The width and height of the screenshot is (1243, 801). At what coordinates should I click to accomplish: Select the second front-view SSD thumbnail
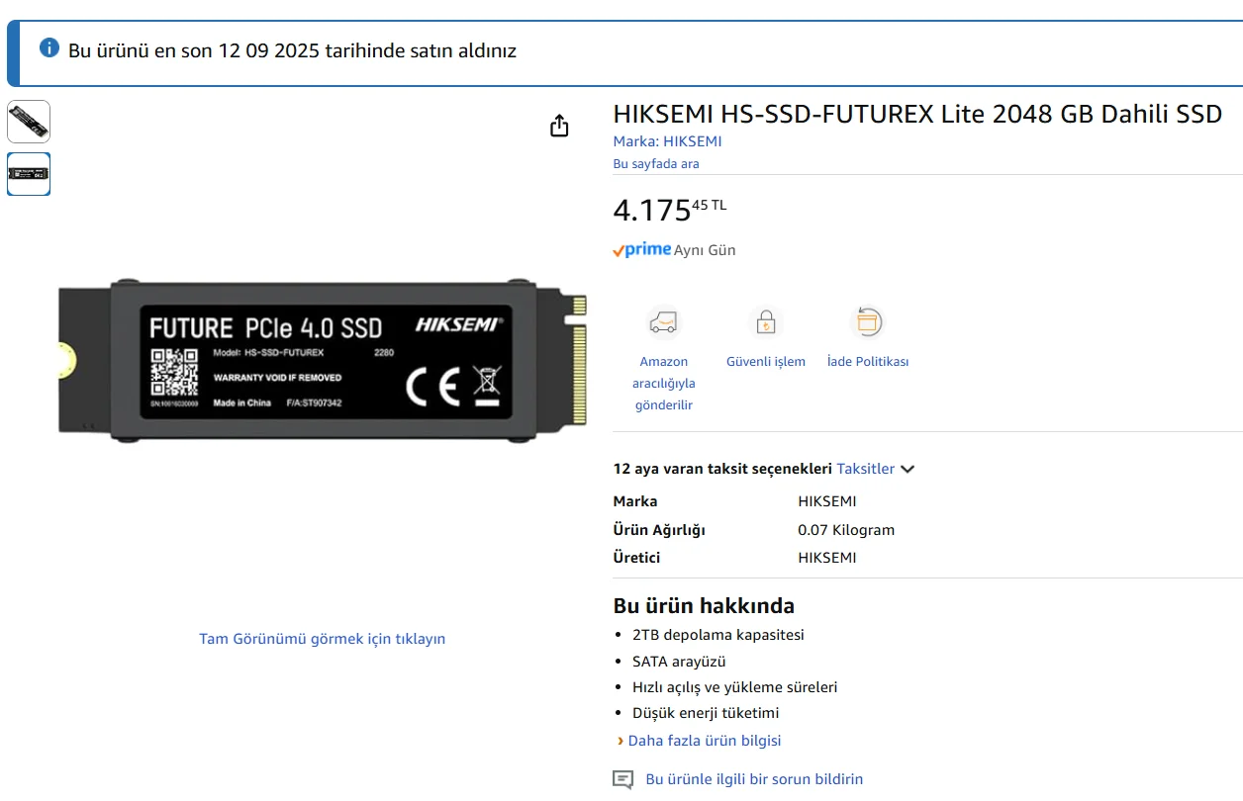pyautogui.click(x=29, y=174)
